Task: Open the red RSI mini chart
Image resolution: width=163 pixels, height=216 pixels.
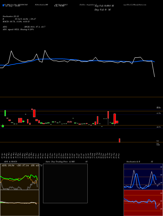Action: coord(143,203)
